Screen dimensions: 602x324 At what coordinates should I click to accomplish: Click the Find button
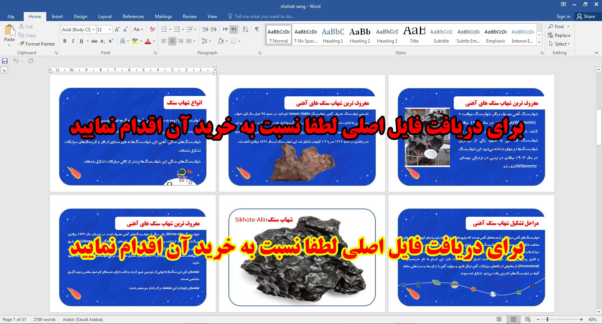[x=556, y=27]
